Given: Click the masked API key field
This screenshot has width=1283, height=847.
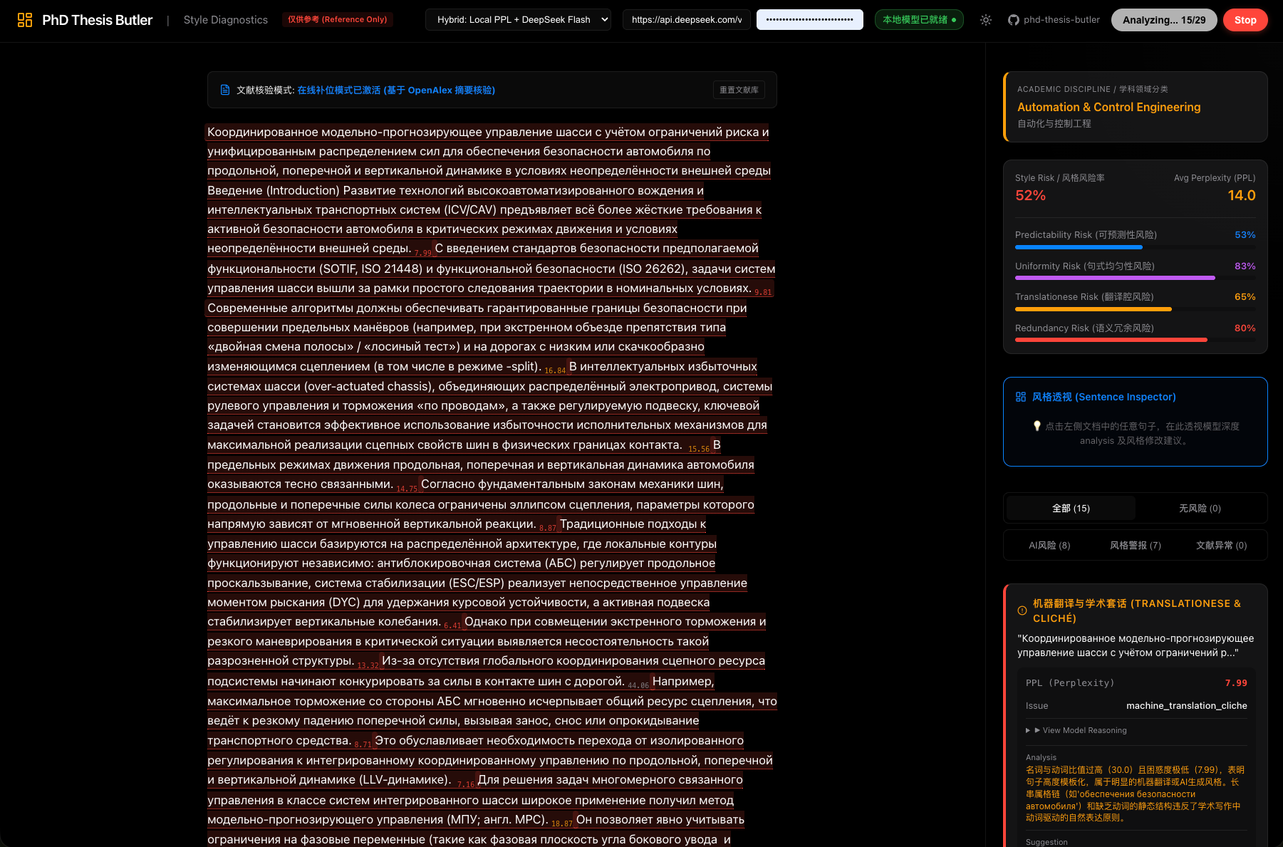Looking at the screenshot, I should (x=810, y=20).
